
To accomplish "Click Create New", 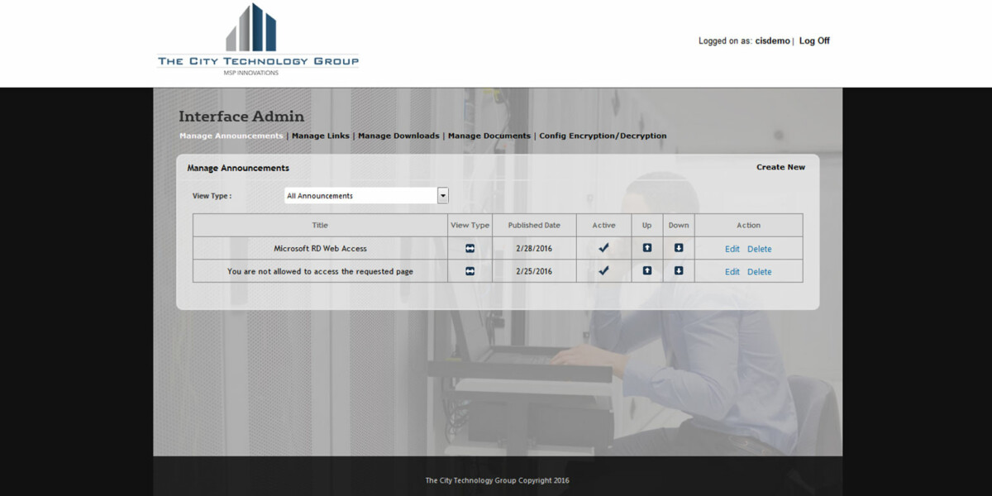I will (780, 166).
